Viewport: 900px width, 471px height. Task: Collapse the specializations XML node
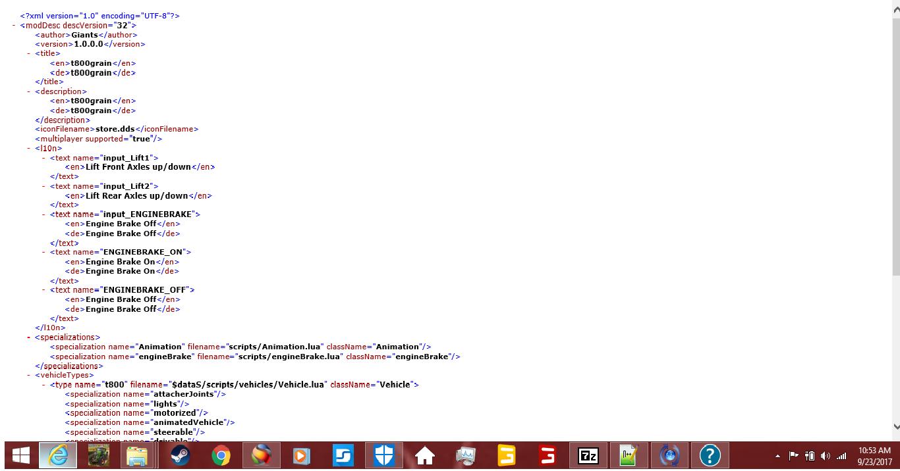[x=29, y=337]
